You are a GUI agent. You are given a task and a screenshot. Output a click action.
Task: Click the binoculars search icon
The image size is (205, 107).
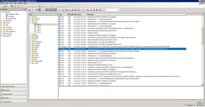[x=104, y=10]
